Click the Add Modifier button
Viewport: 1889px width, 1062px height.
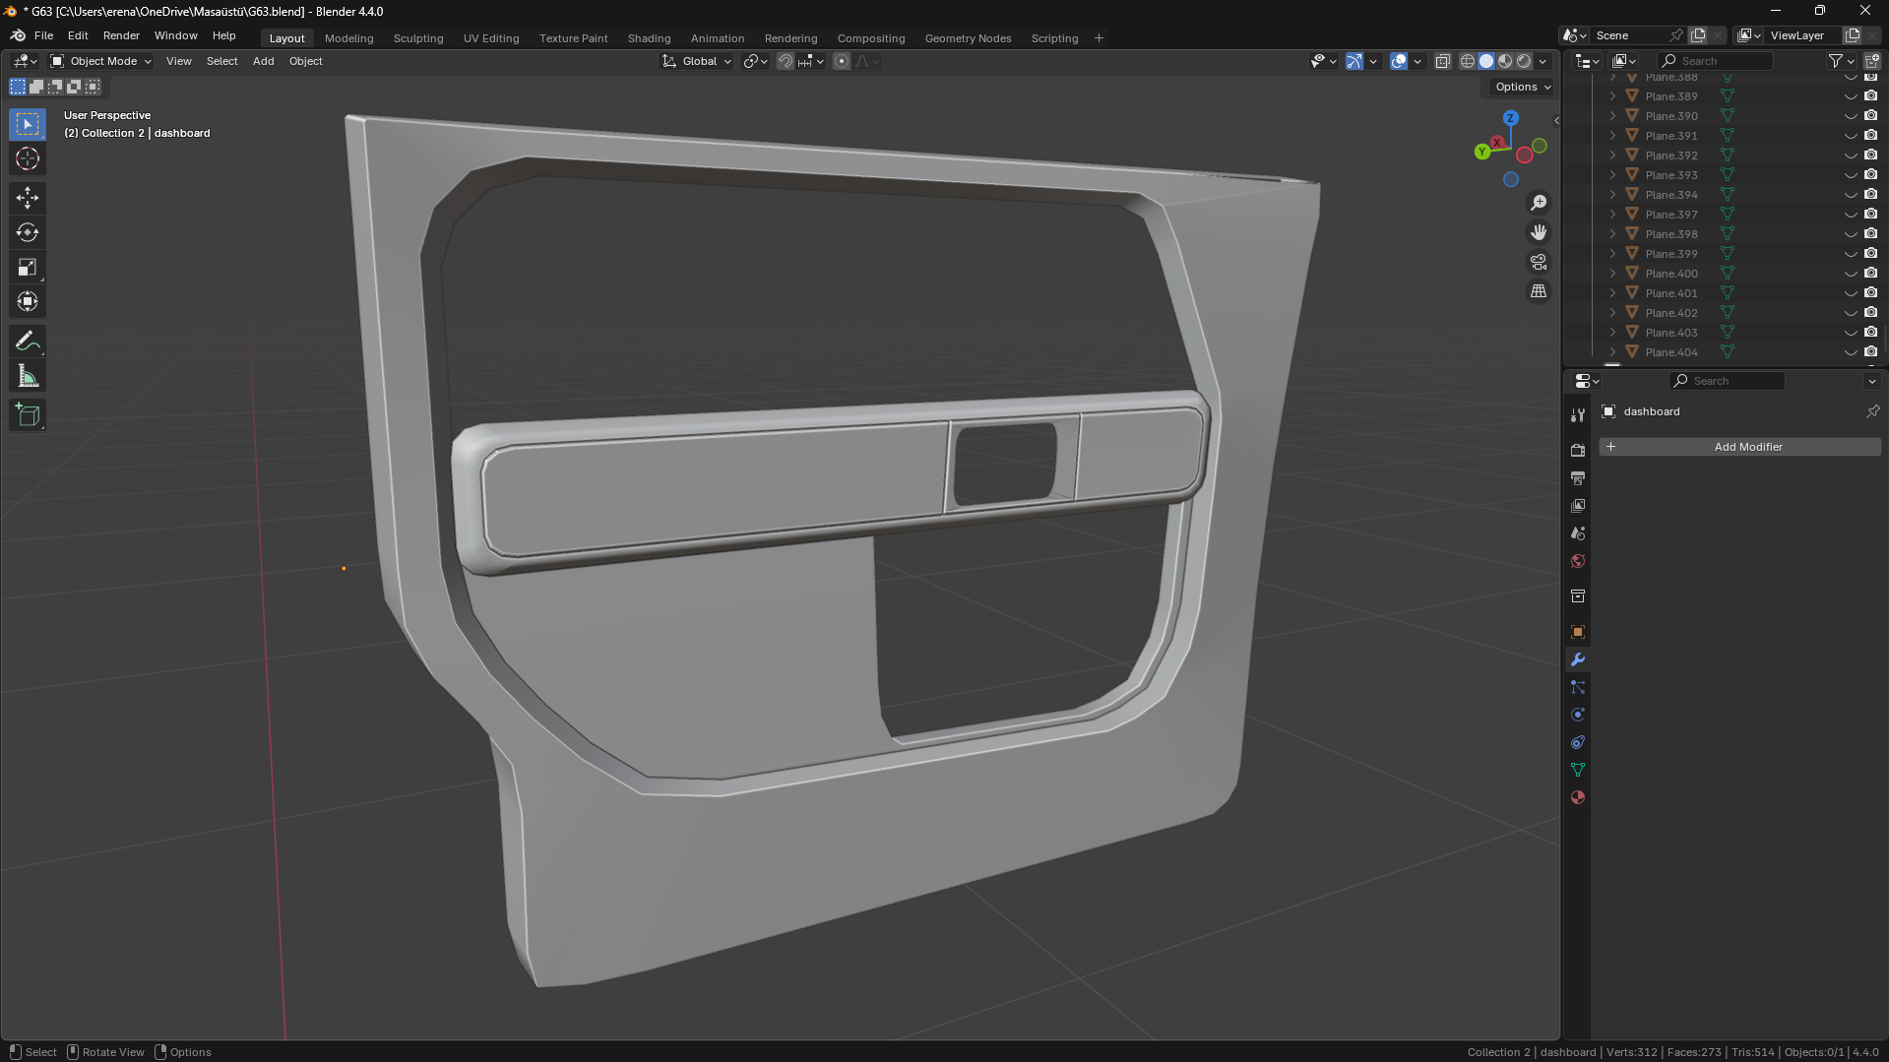click(1739, 447)
